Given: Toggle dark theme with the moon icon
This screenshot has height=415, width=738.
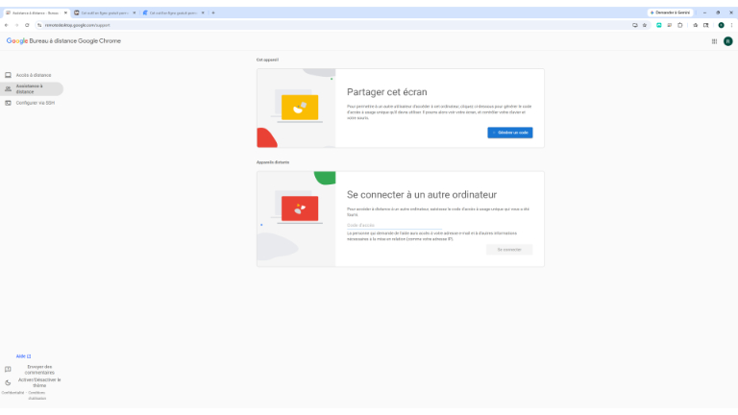Looking at the screenshot, I should coord(8,382).
